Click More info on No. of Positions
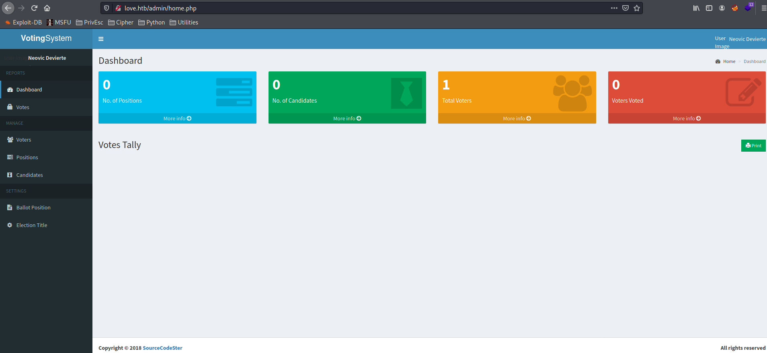The image size is (767, 353). [177, 118]
